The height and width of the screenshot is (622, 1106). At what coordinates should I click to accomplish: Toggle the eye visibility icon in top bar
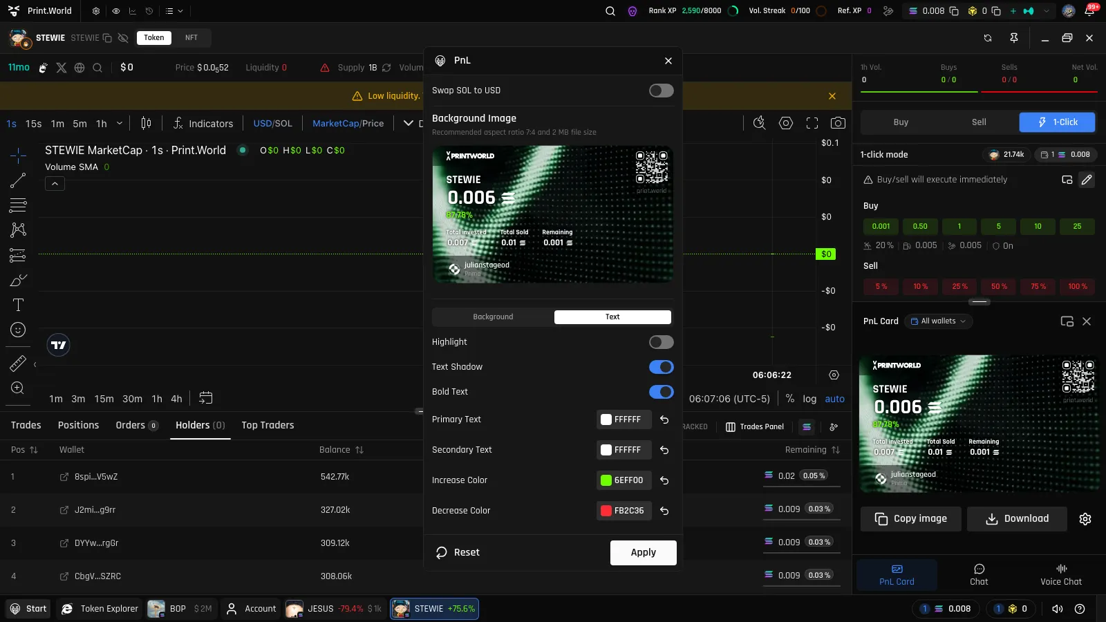click(115, 11)
